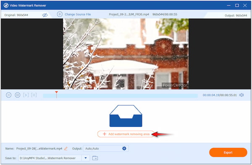Screen dimensions: 252x165
Task: Click the playback progress bar
Action: coord(120,95)
